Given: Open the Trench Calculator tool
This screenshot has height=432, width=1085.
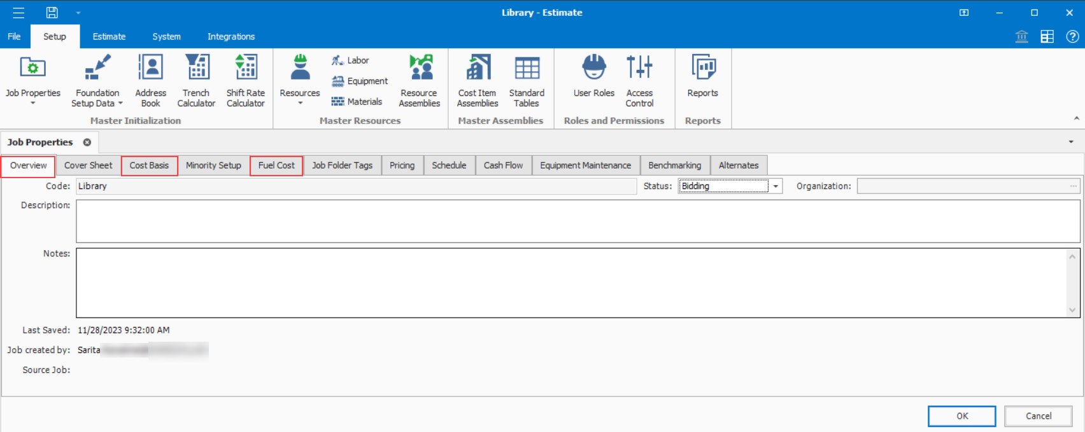Looking at the screenshot, I should 196,80.
